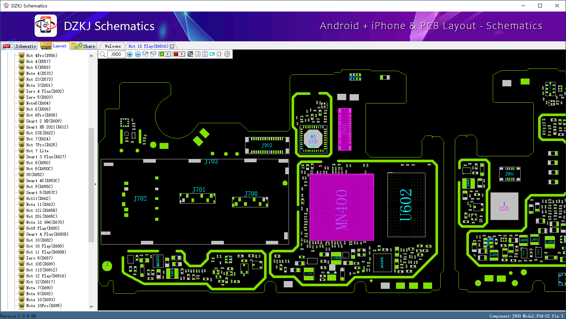Viewport: 566px width, 319px height.
Task: Click the model list vertical scrollbar thumb
Action: [x=91, y=185]
